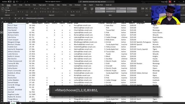
Task: Click the Decrease Decimal icon
Action: (x=79, y=12)
